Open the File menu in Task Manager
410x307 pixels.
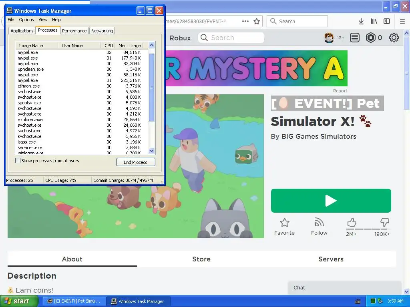(11, 20)
